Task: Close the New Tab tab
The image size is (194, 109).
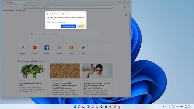Action: pyautogui.click(x=26, y=3)
